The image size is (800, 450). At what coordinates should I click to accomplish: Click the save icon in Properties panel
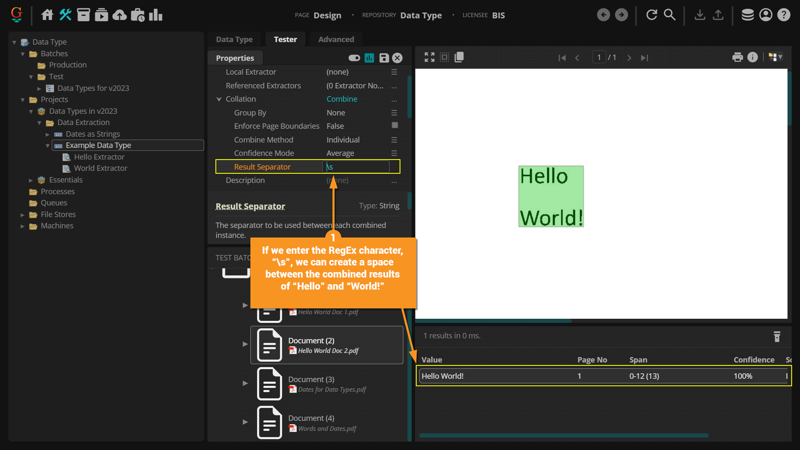click(384, 58)
